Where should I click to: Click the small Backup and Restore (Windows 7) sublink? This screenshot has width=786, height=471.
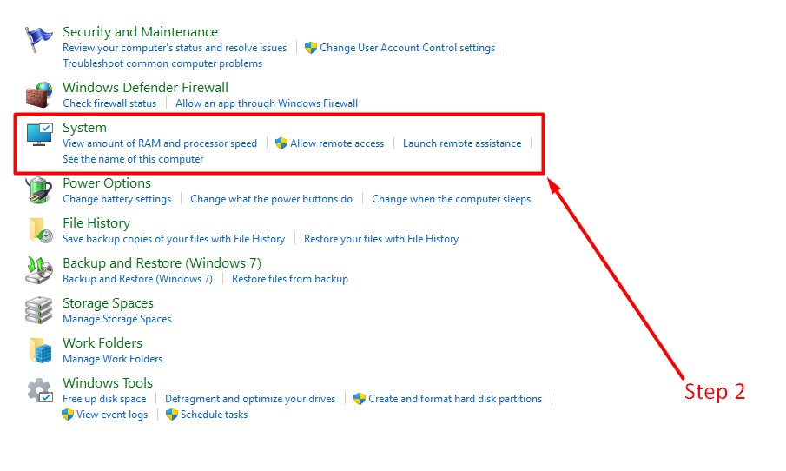137,279
